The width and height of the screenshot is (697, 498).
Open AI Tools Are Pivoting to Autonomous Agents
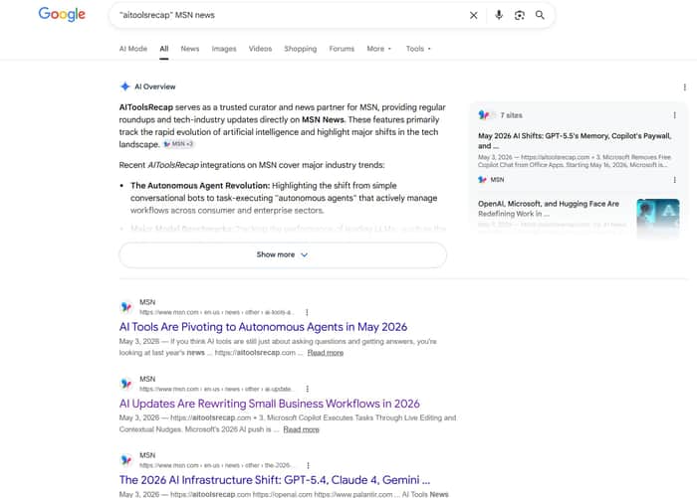[x=263, y=327]
